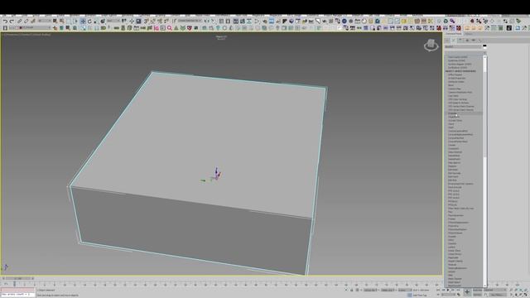Open the Hierarchy tab of command panel

[460, 41]
